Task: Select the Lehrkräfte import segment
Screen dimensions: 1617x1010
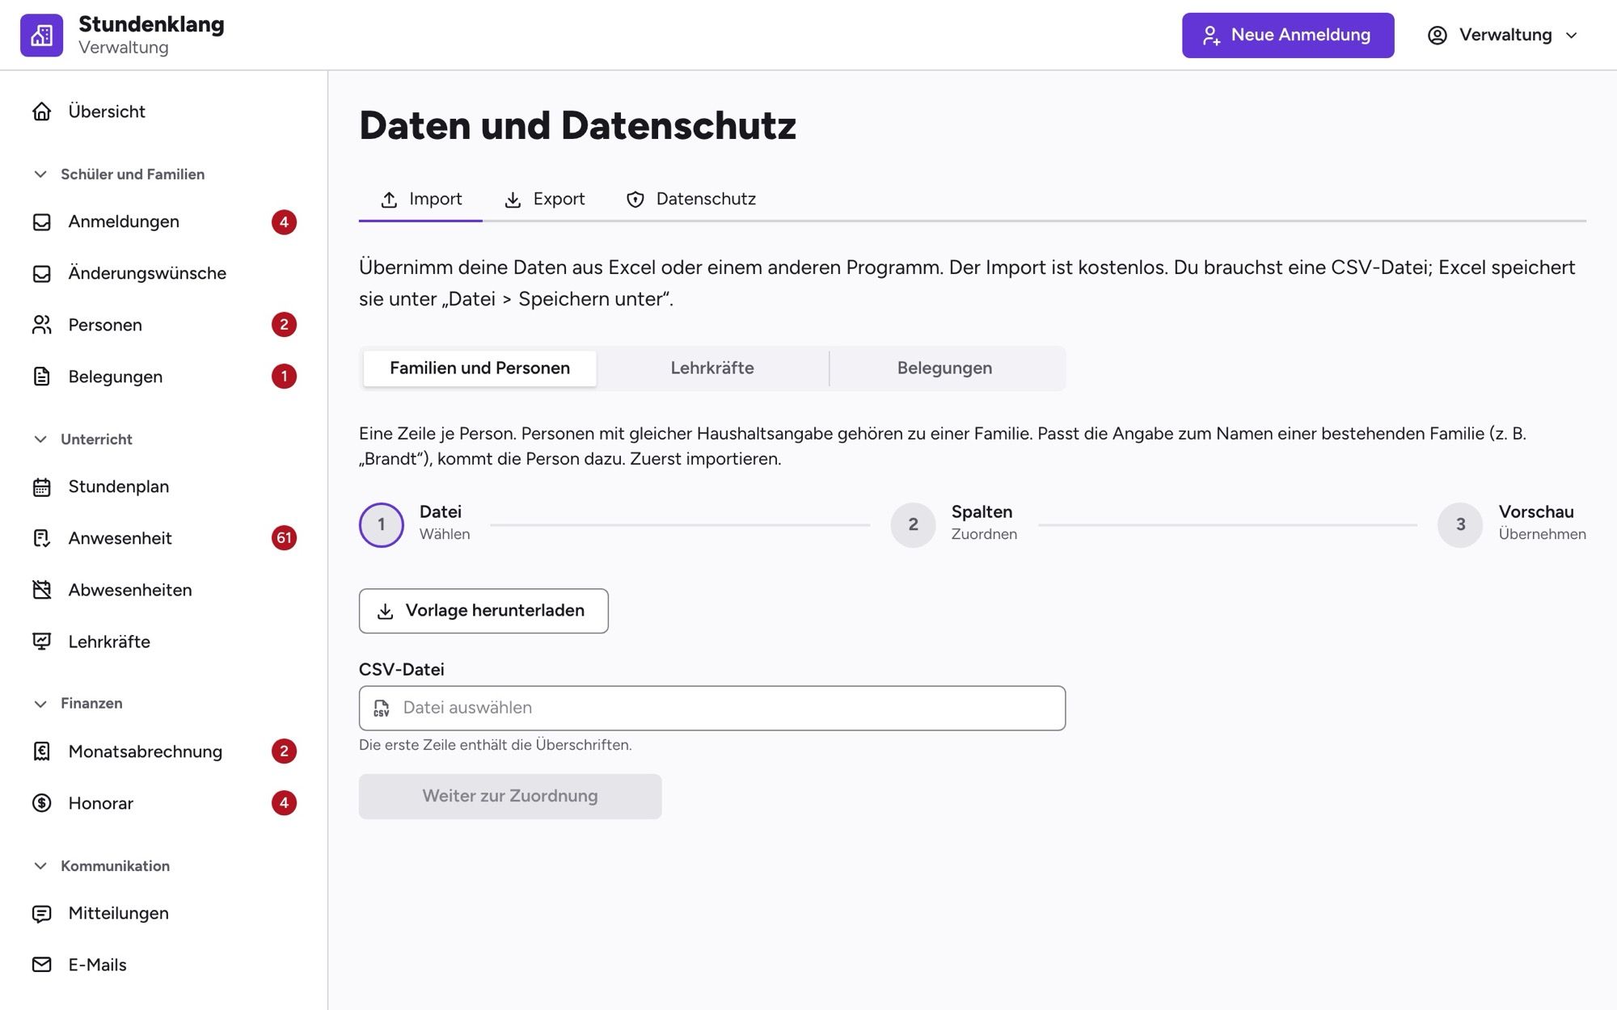Action: point(712,368)
